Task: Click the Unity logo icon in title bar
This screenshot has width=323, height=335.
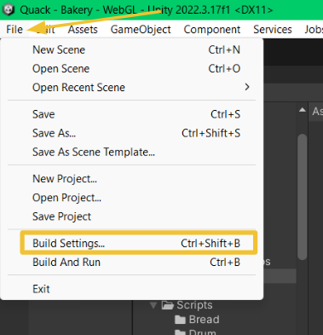Action: 8,9
